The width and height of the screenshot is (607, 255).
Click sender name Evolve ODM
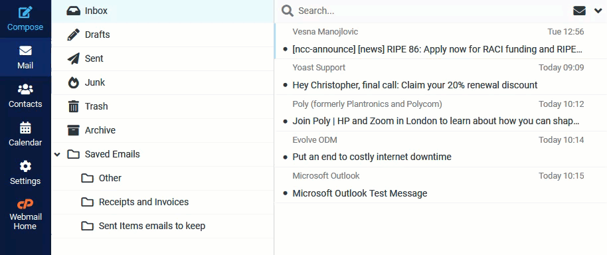315,139
